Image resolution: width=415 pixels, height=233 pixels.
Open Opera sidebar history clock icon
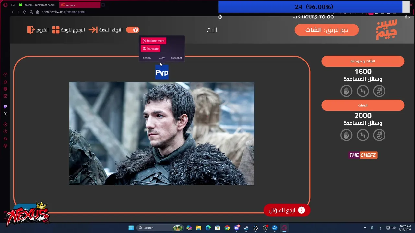5,131
